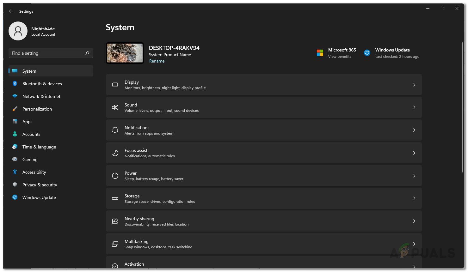Open Network & internet from the sidebar icon

[15, 96]
